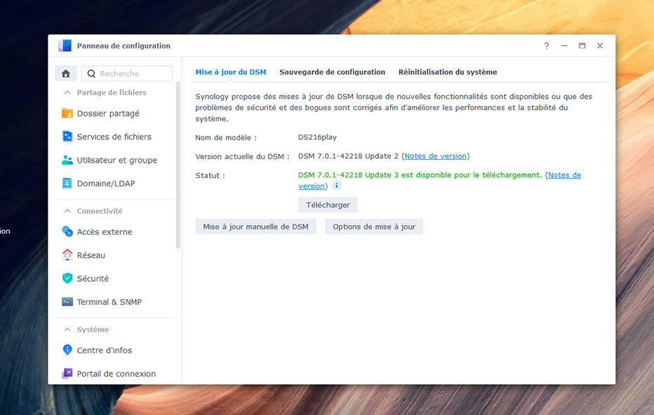Screen dimensions: 654x415
Task: Collapse the Connectivité section
Action: pos(67,211)
